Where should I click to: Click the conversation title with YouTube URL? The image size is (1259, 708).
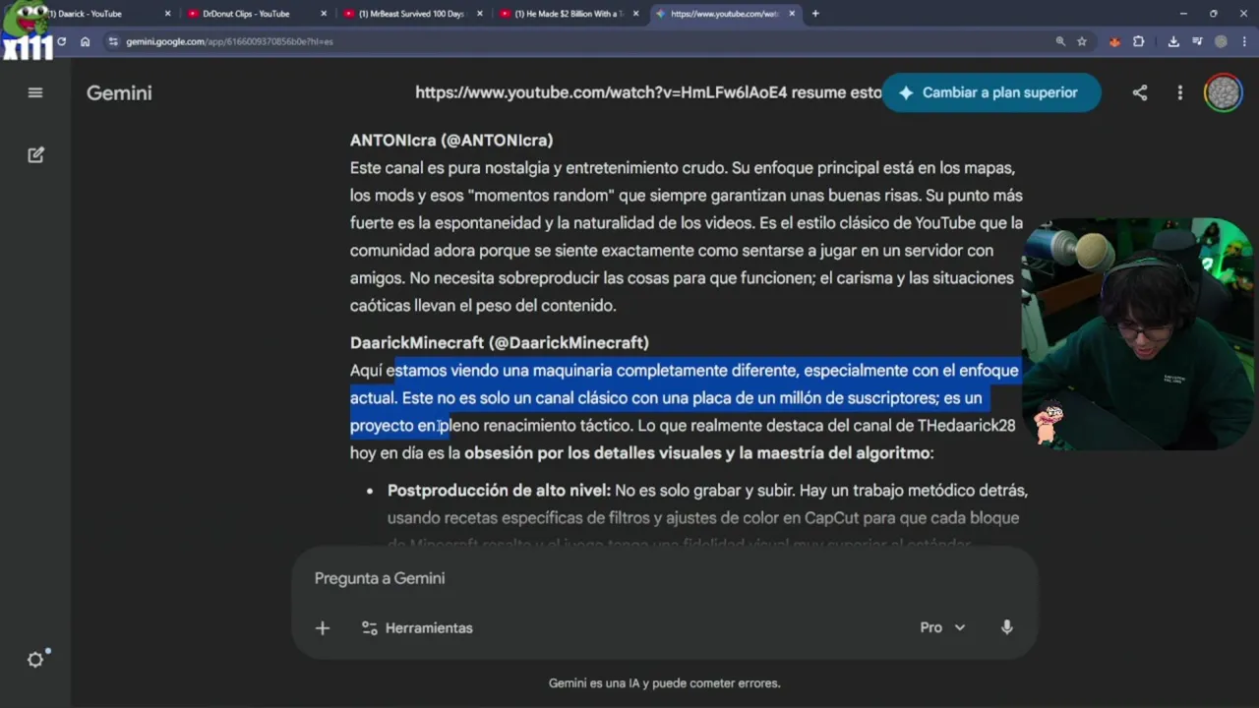648,92
